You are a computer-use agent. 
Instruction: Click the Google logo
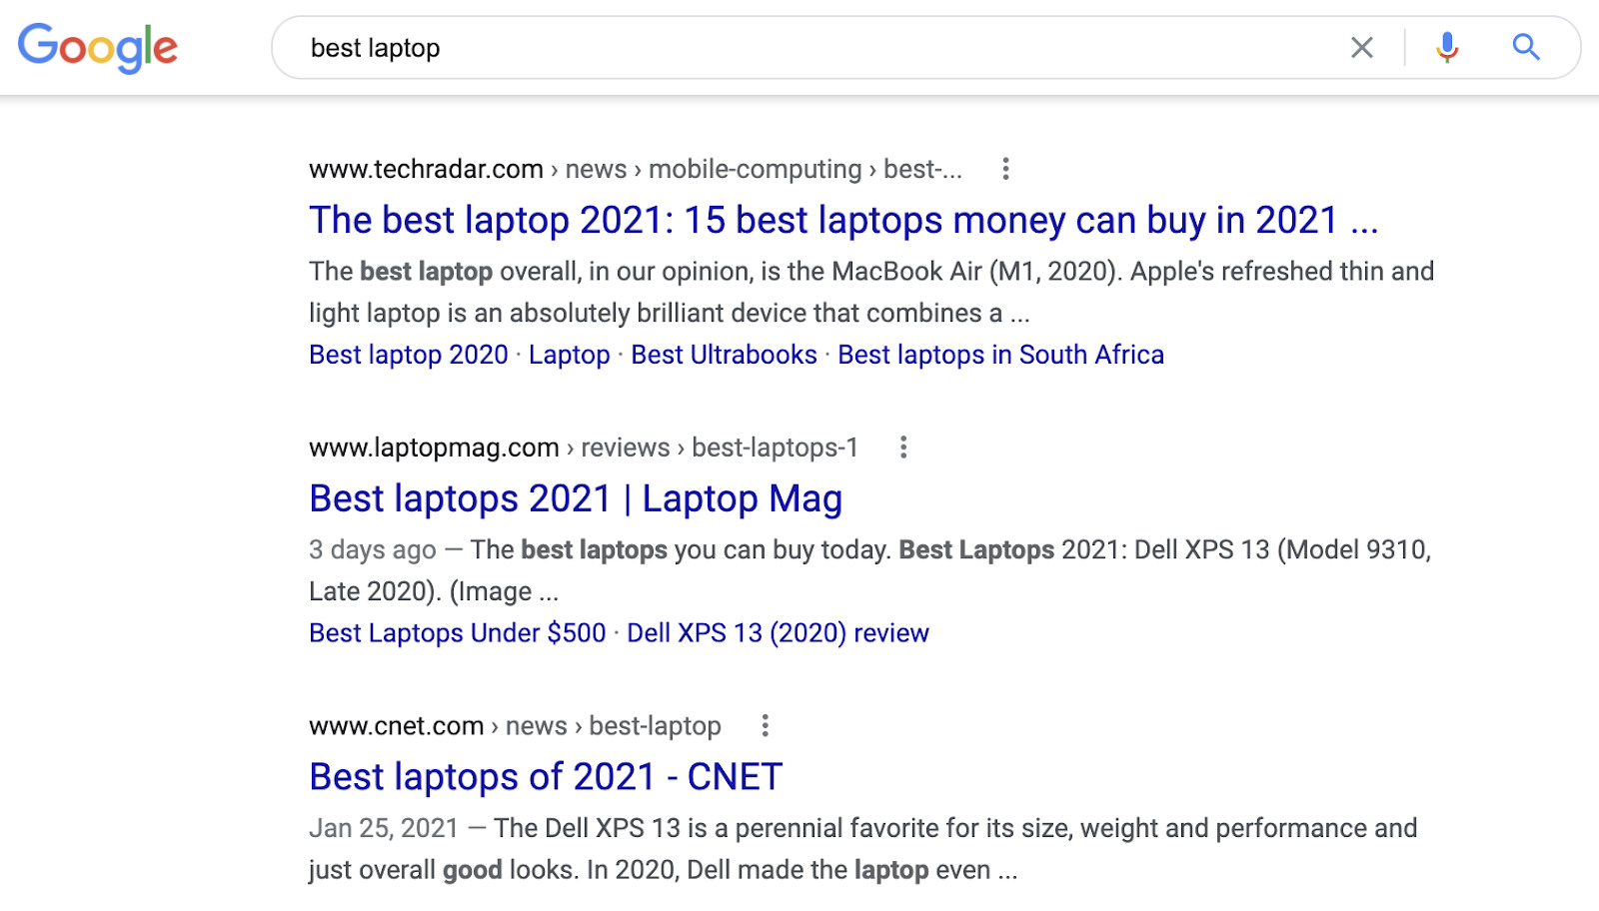pyautogui.click(x=98, y=47)
